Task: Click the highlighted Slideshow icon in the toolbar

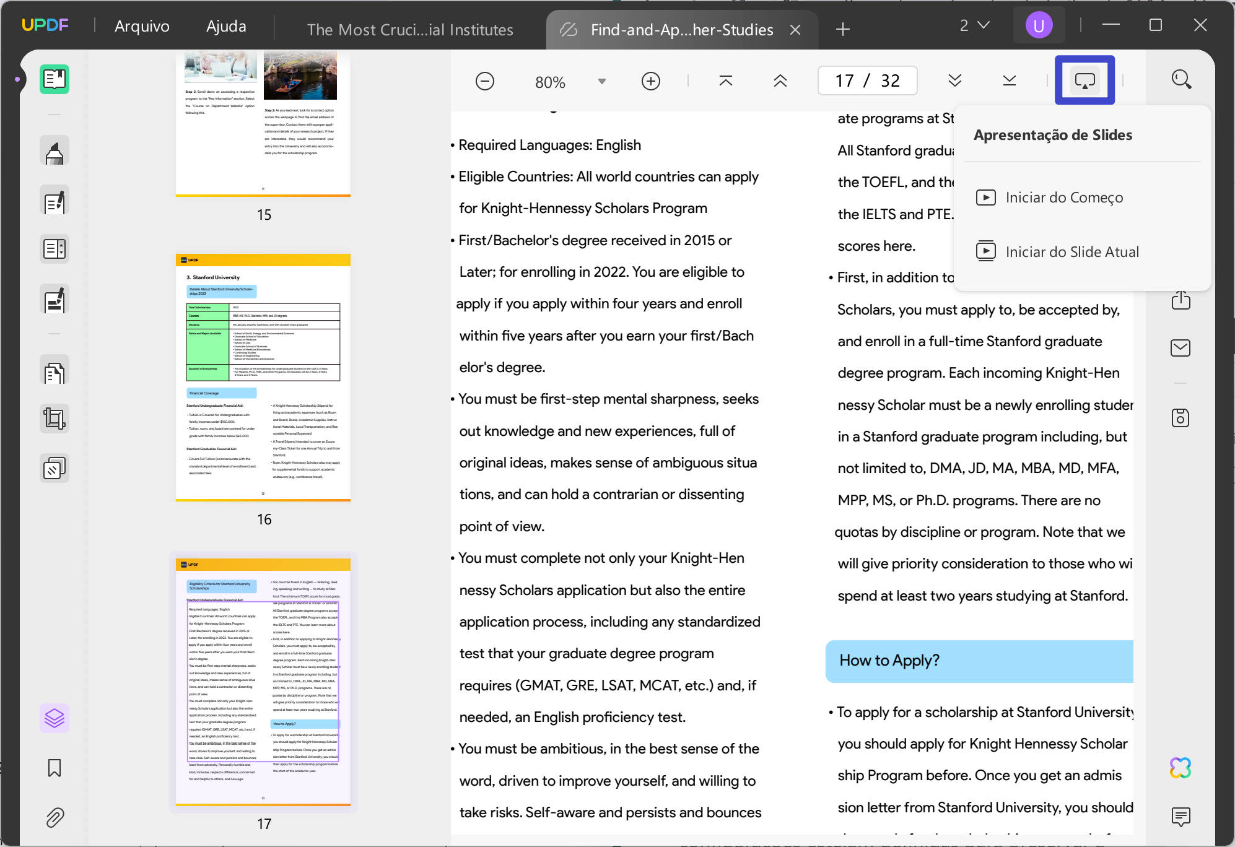Action: tap(1085, 79)
